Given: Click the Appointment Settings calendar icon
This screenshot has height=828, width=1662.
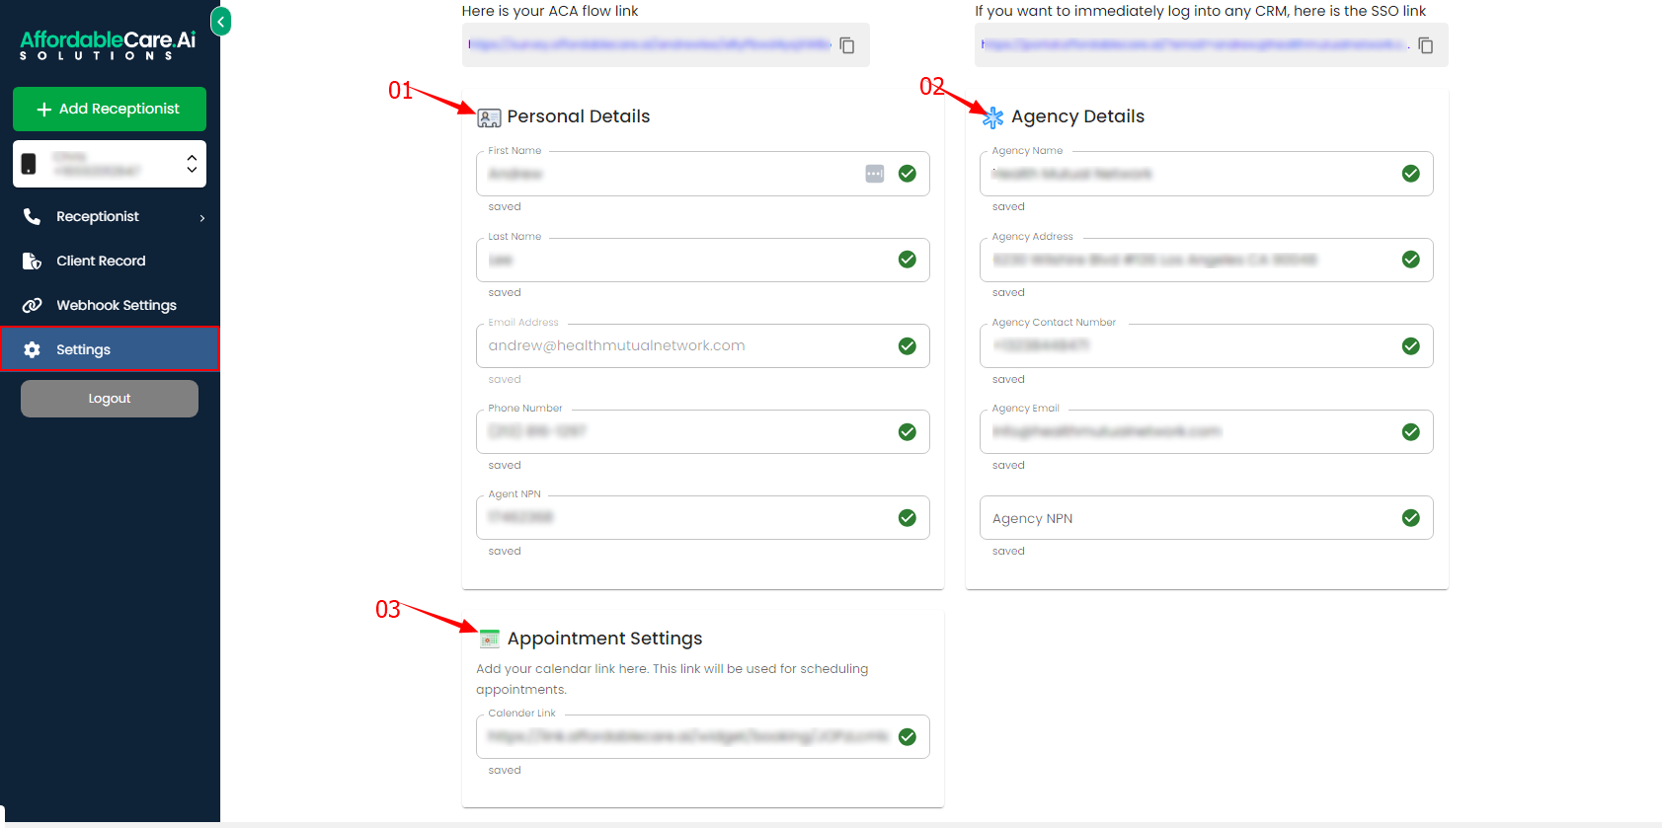Looking at the screenshot, I should click(x=490, y=640).
